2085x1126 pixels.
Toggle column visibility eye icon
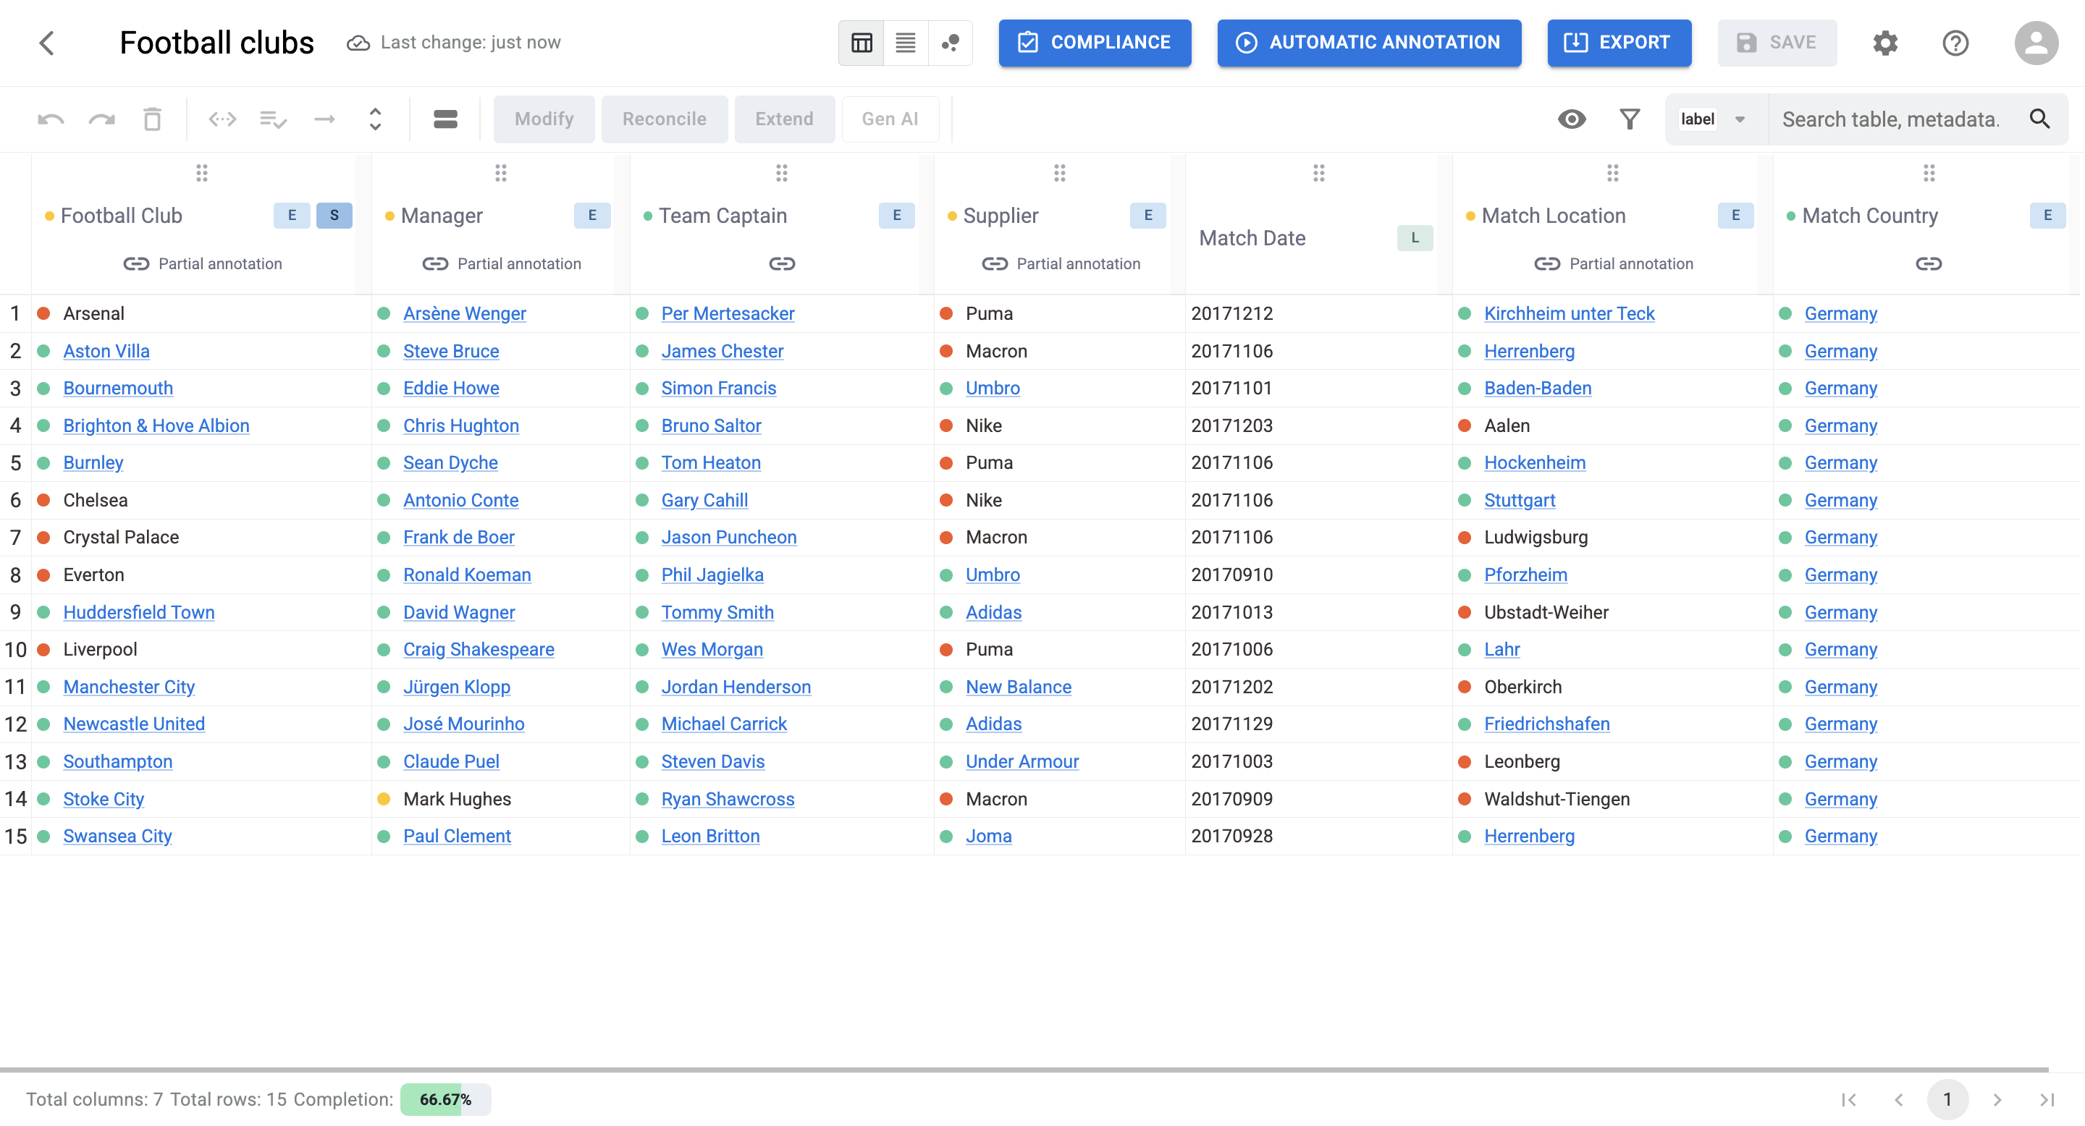pyautogui.click(x=1572, y=119)
